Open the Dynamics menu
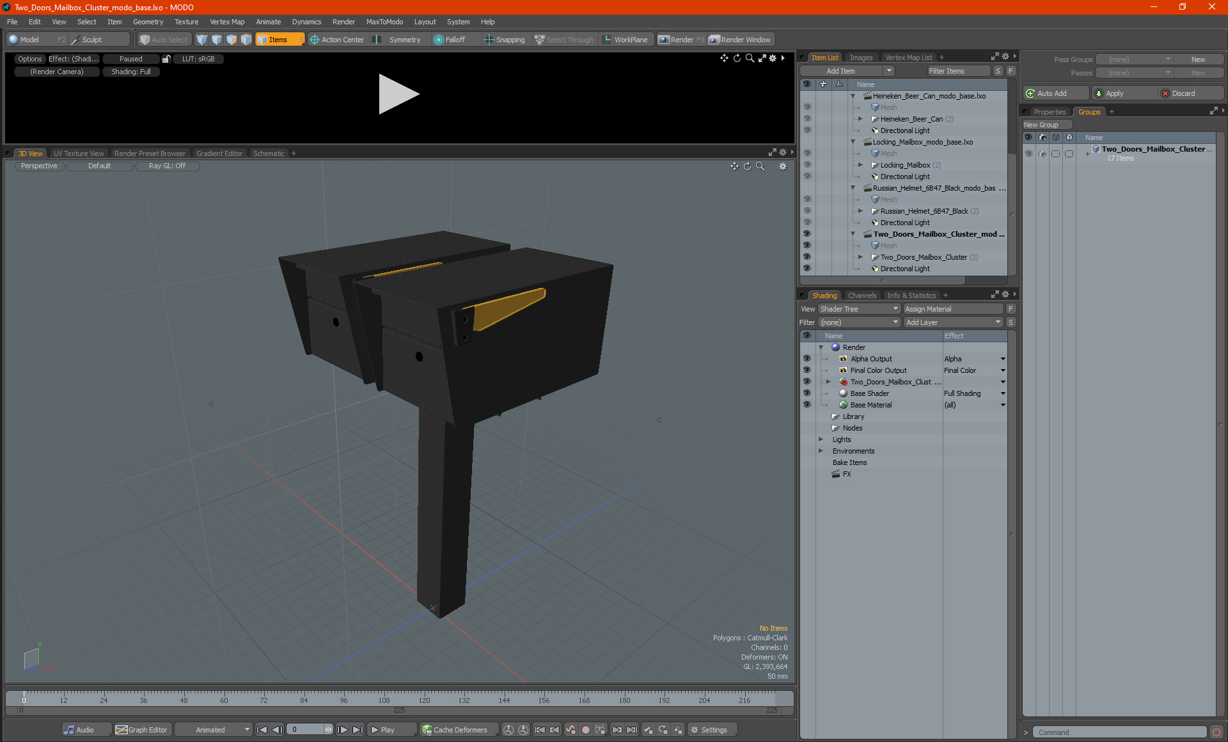 (x=306, y=22)
